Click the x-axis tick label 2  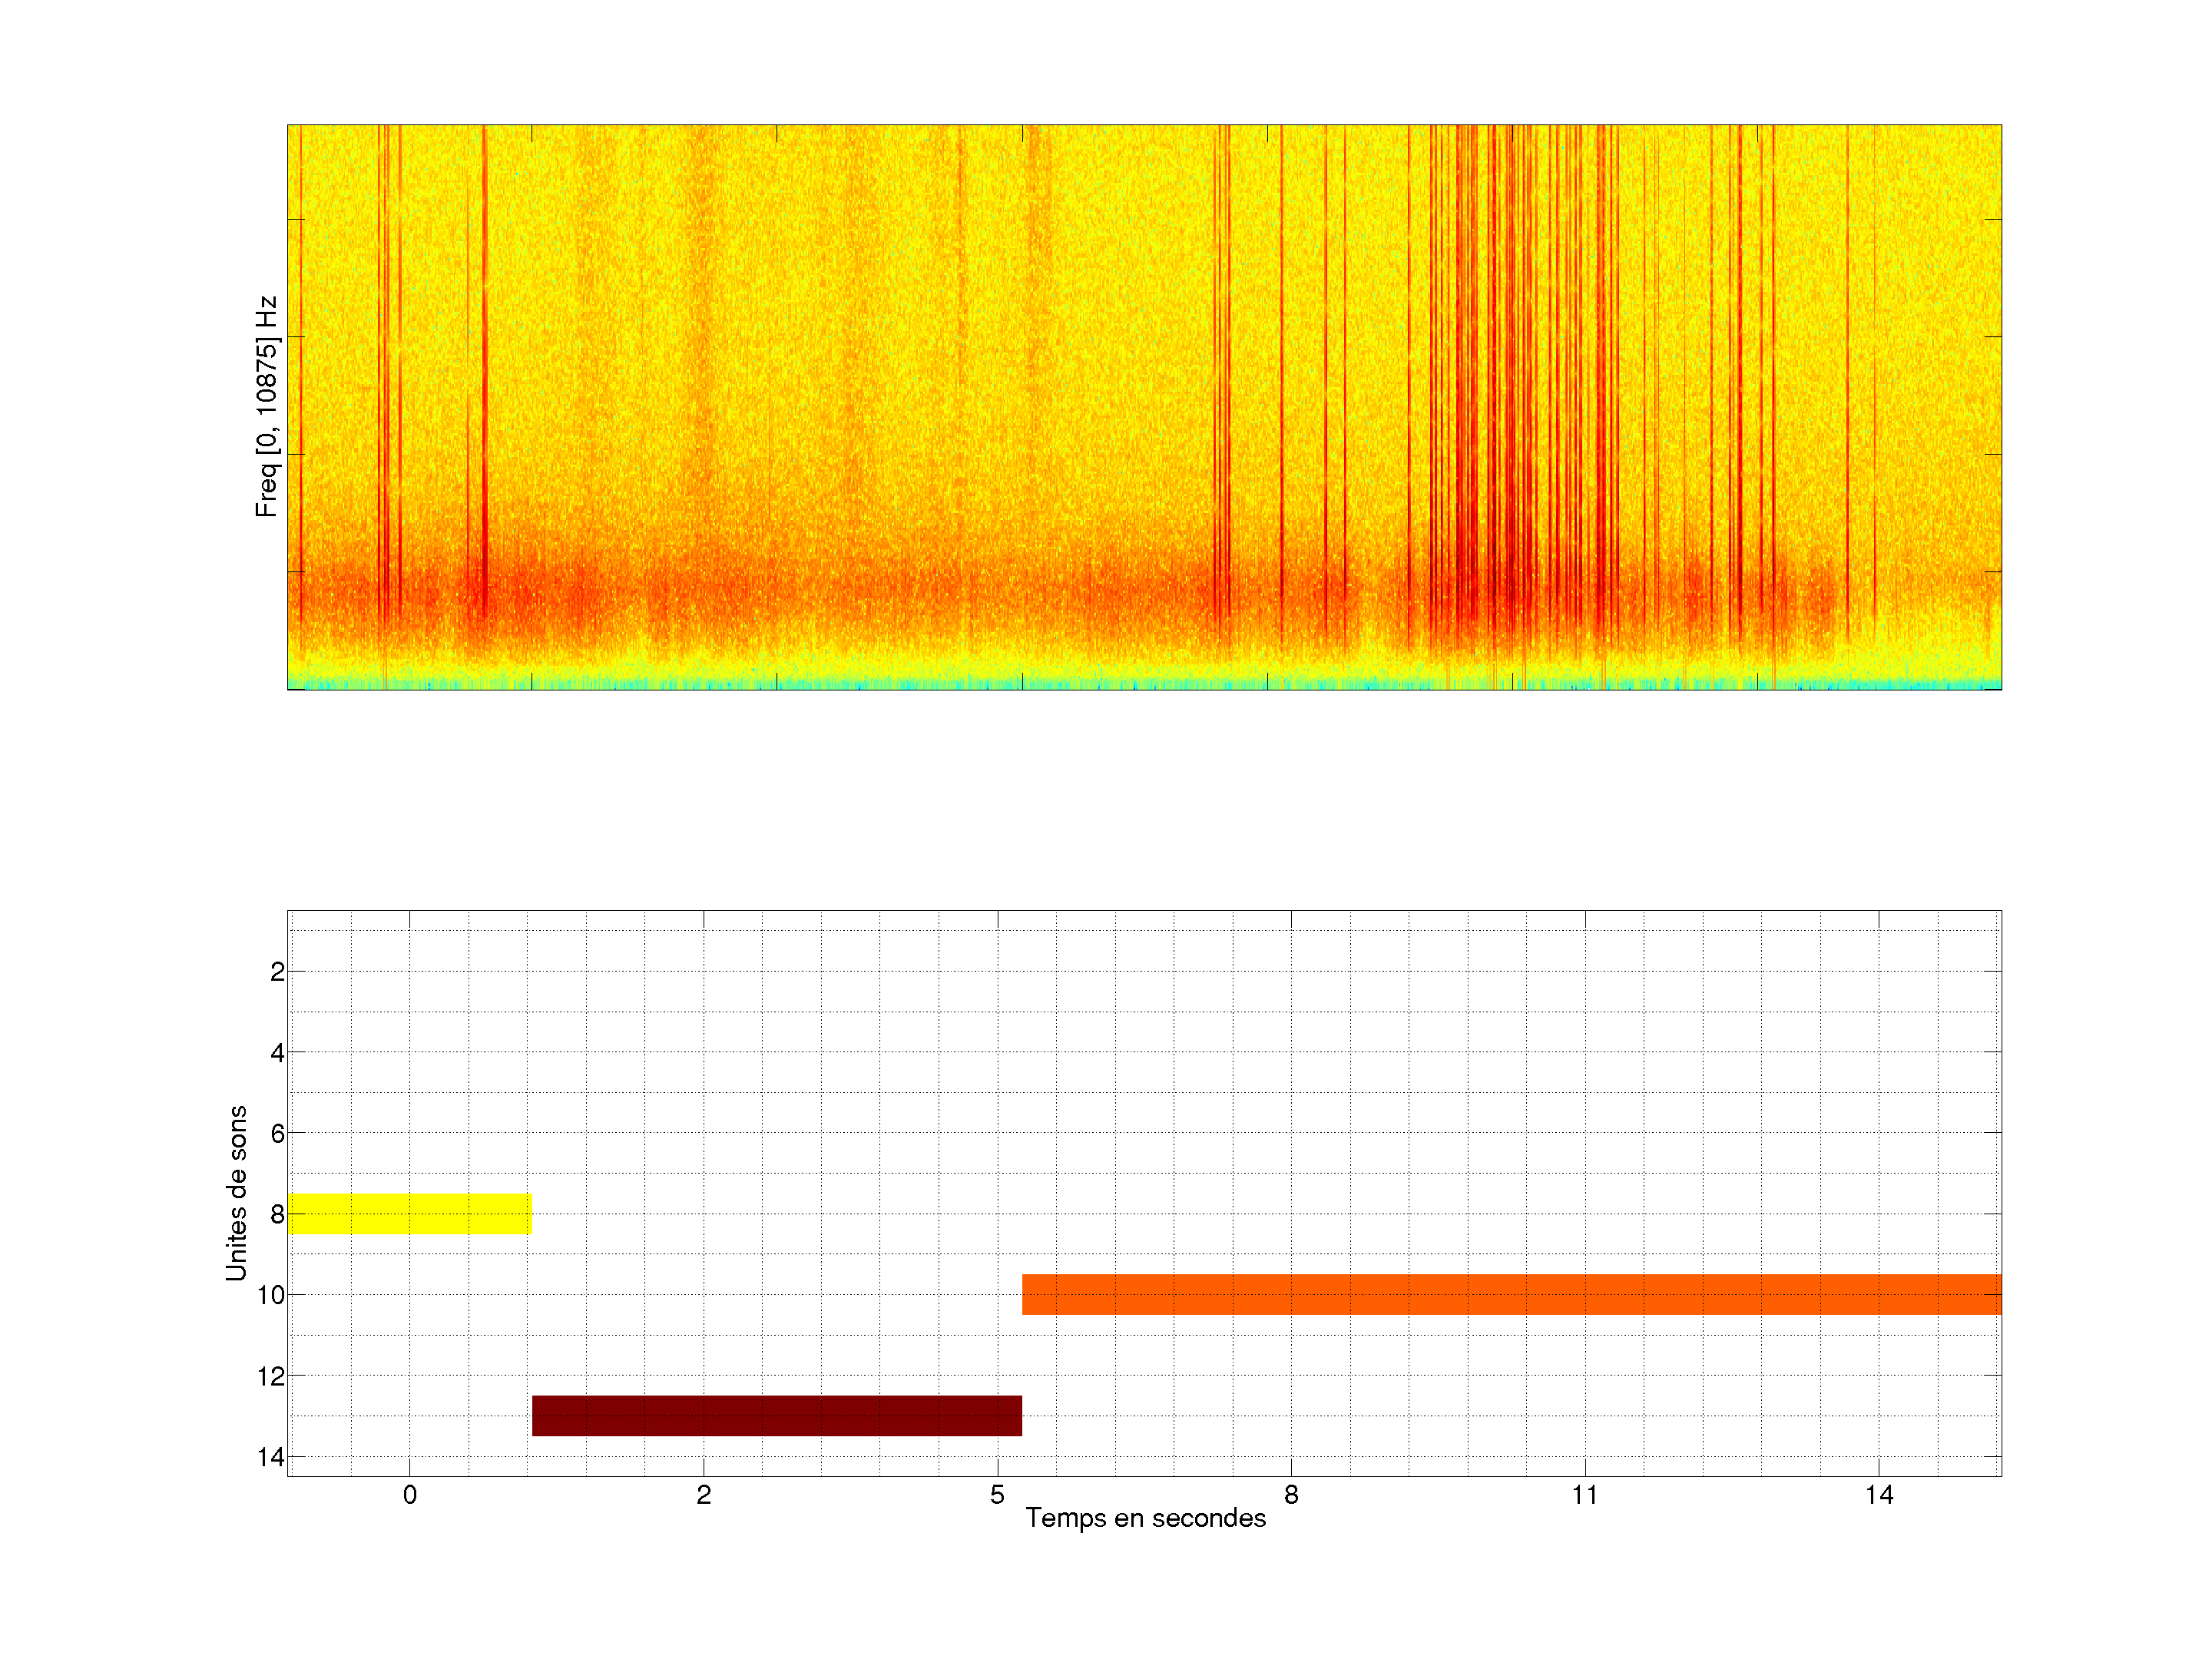pos(703,1495)
